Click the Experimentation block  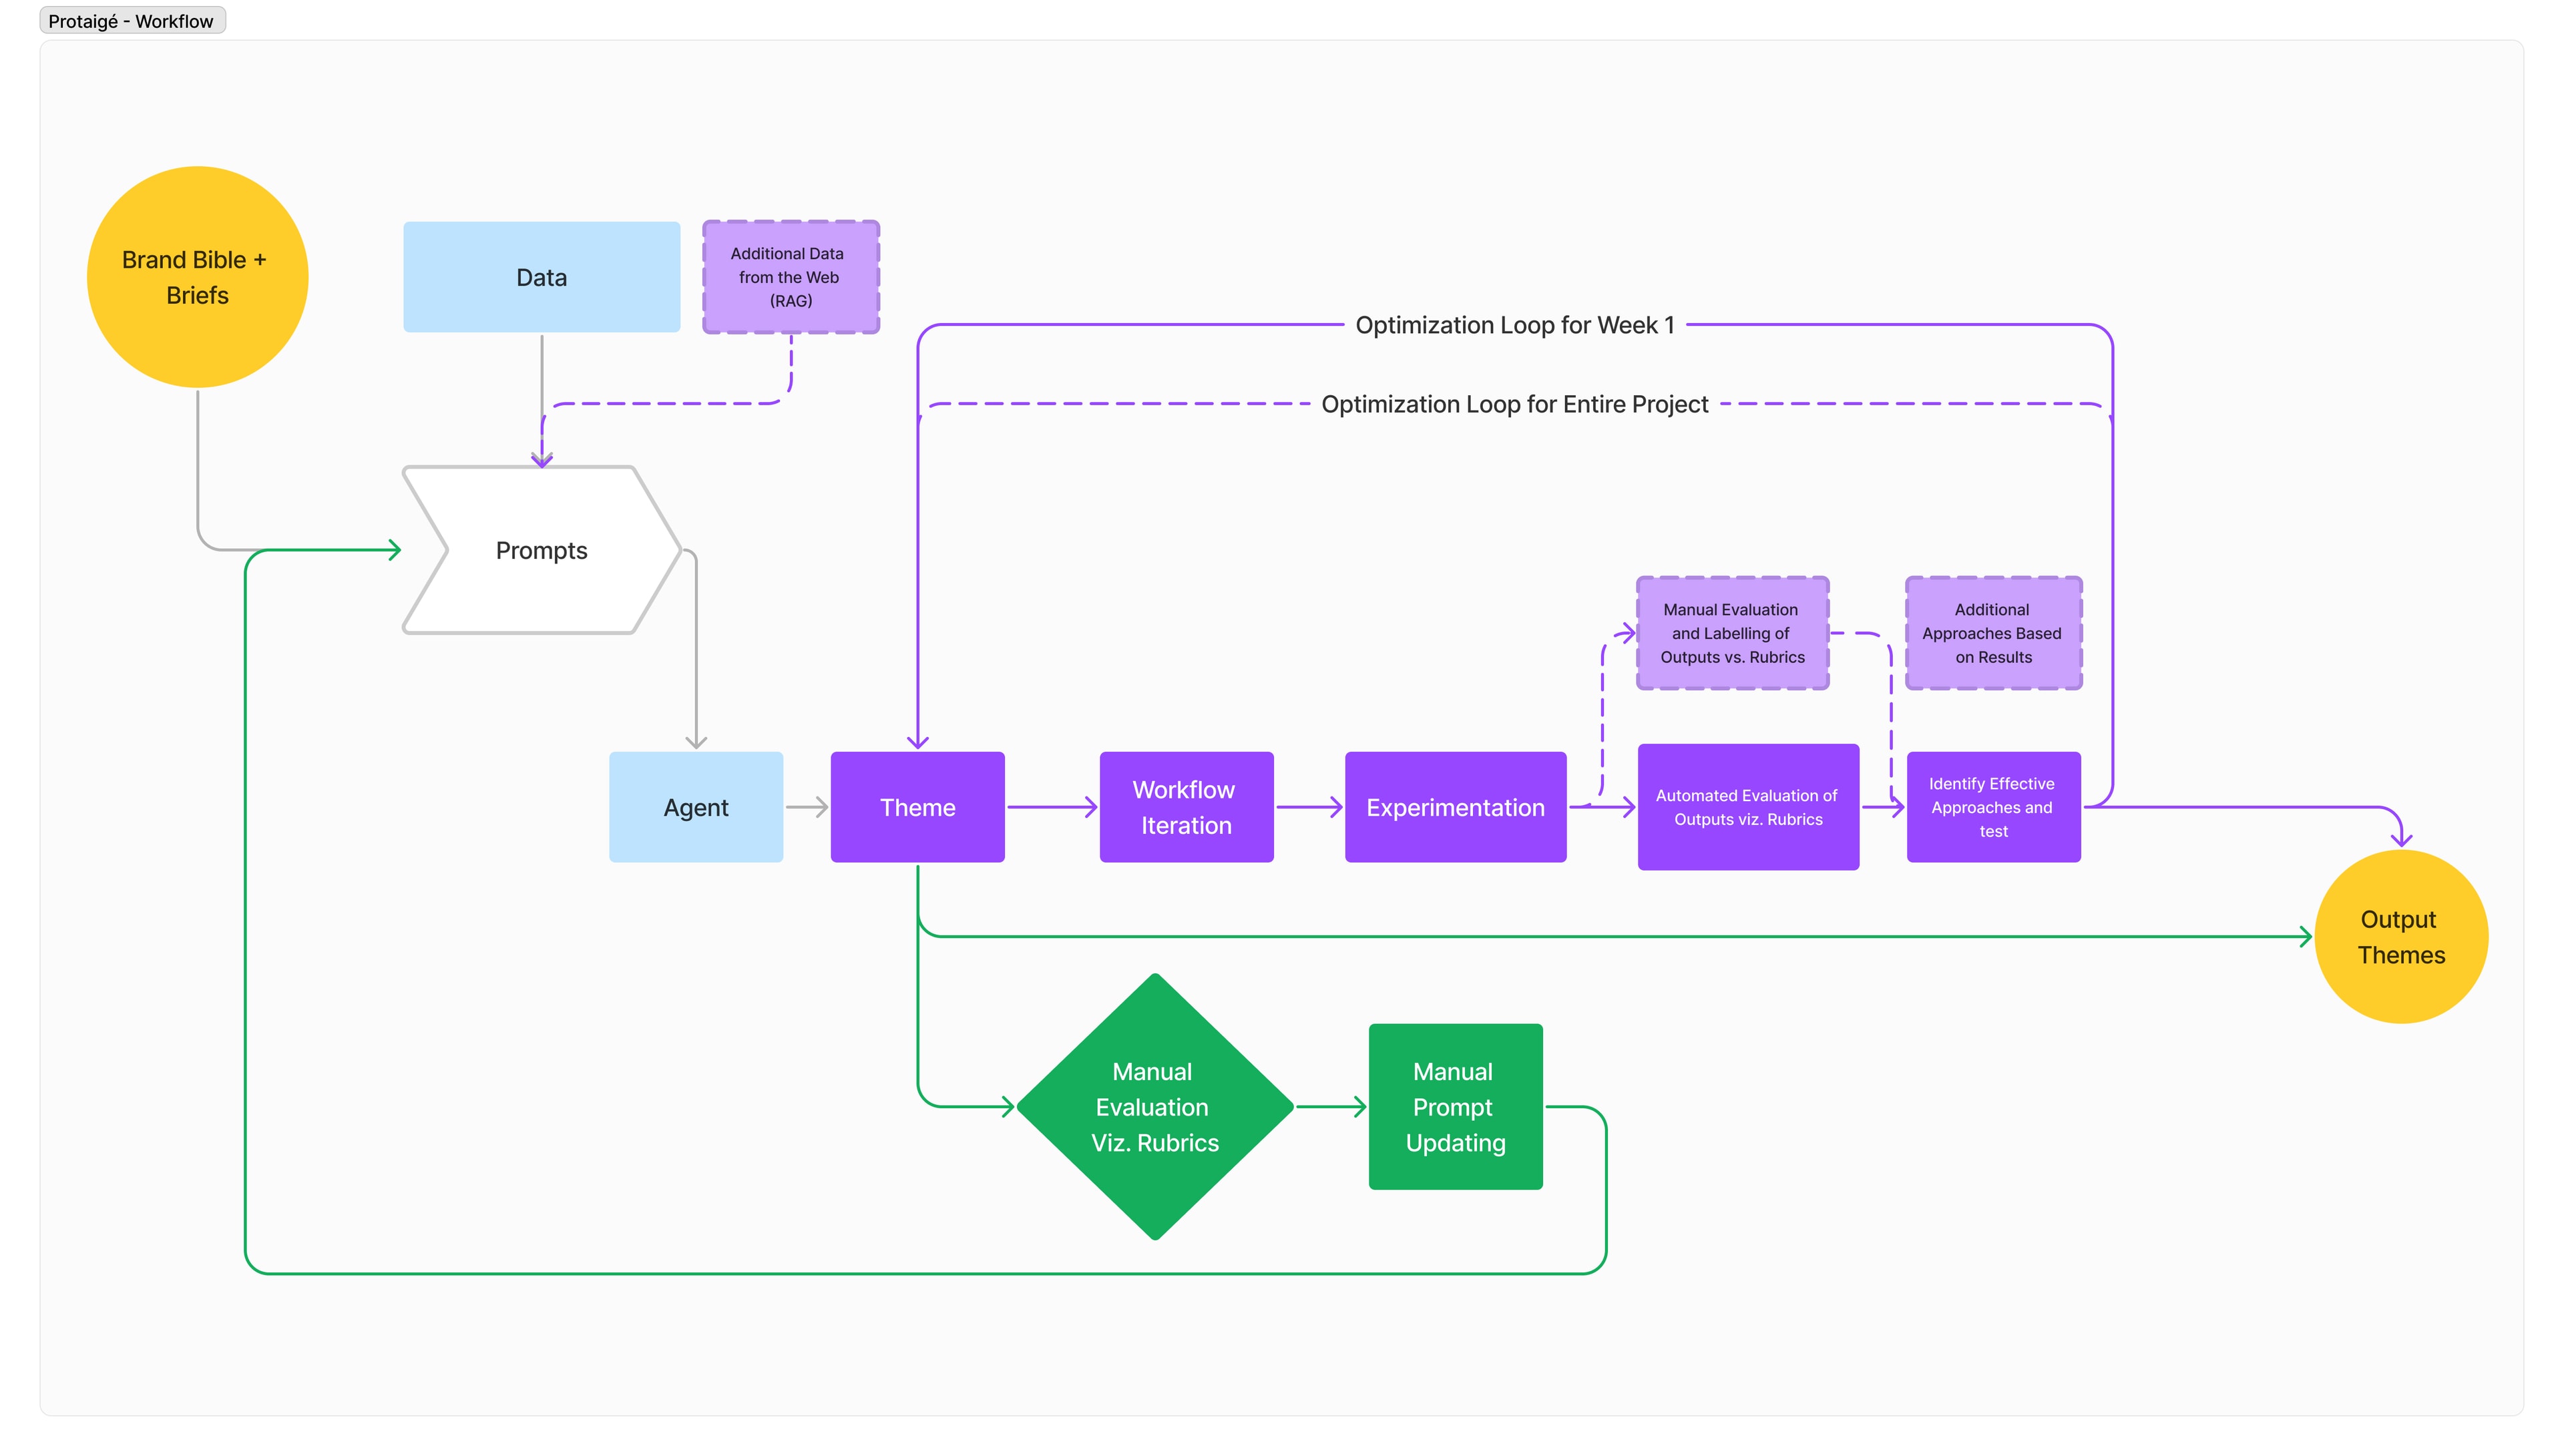click(x=1455, y=807)
